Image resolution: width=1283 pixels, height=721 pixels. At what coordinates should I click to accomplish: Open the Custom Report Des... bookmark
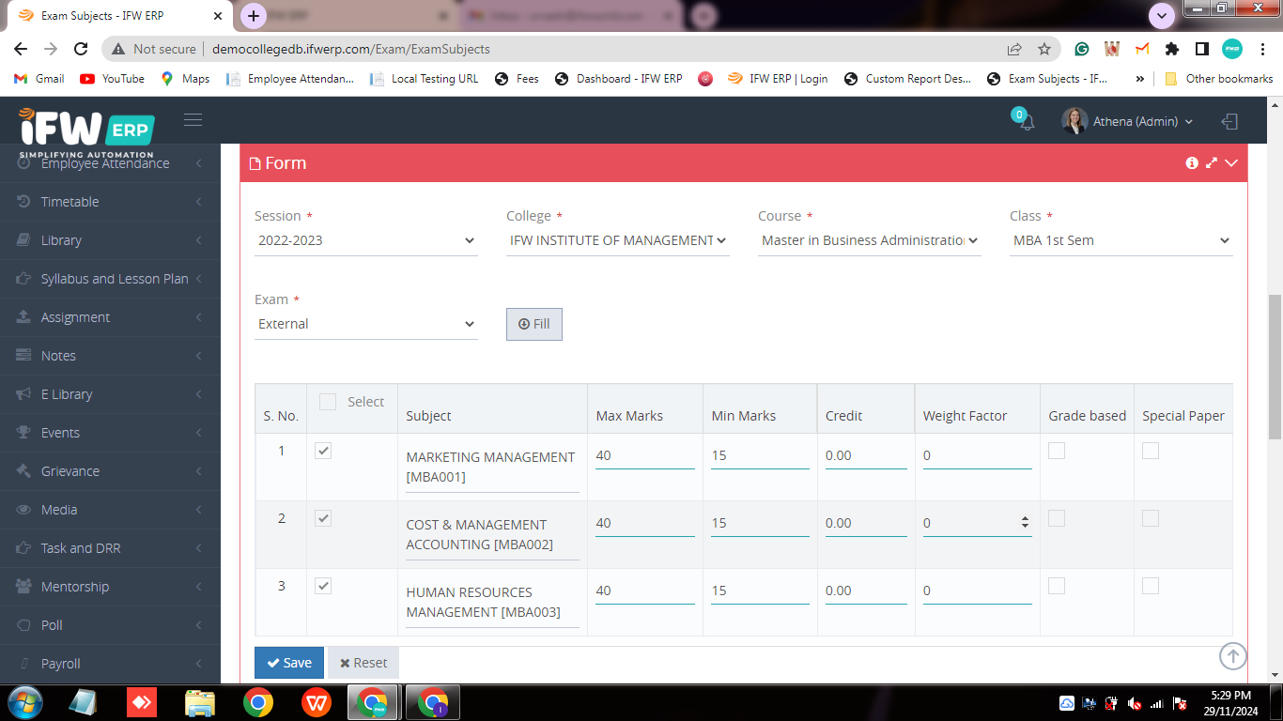[x=907, y=79]
